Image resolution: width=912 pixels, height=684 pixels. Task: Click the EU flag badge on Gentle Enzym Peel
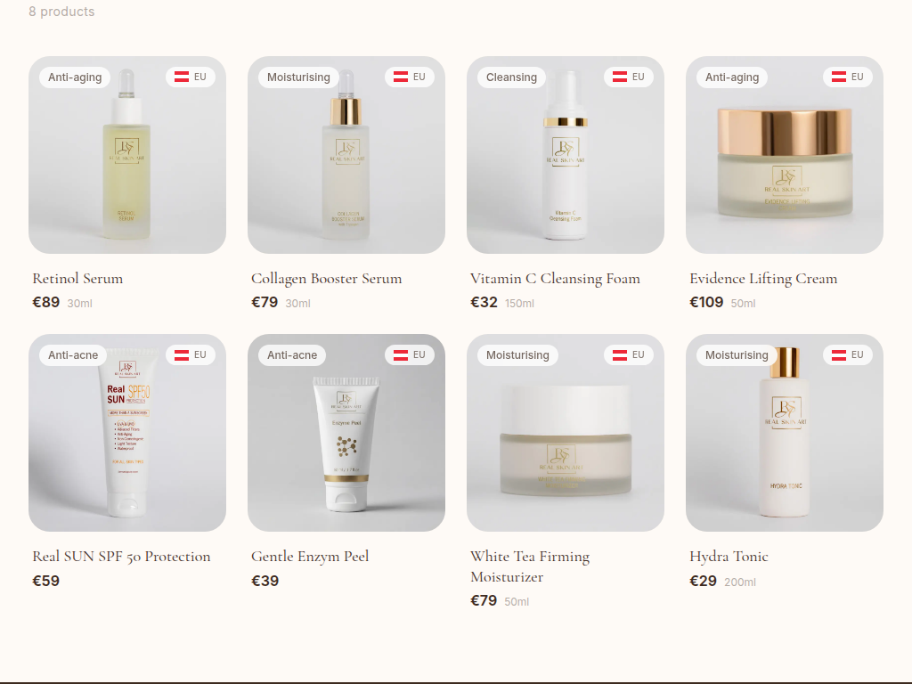(410, 354)
